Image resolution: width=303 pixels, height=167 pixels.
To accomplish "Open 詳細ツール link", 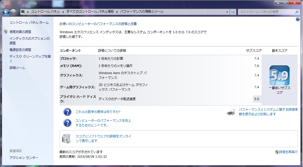I will (17, 68).
